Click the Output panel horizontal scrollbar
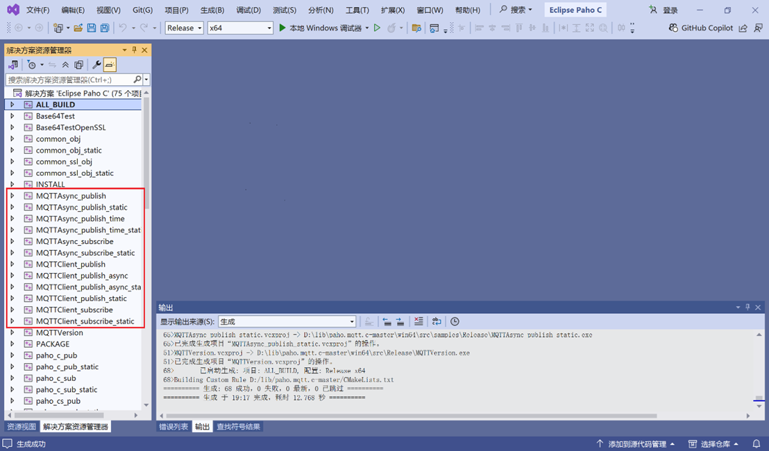 411,416
